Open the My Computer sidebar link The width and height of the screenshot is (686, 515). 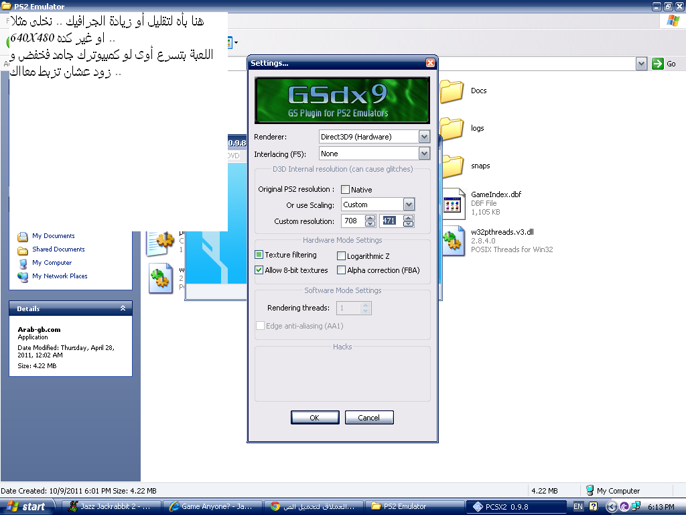point(52,263)
